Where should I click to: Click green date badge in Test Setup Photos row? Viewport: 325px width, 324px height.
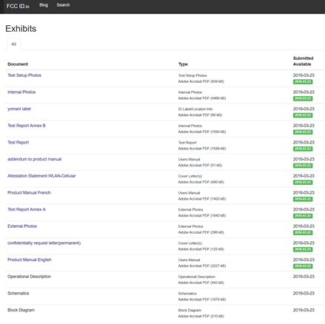[x=303, y=81]
